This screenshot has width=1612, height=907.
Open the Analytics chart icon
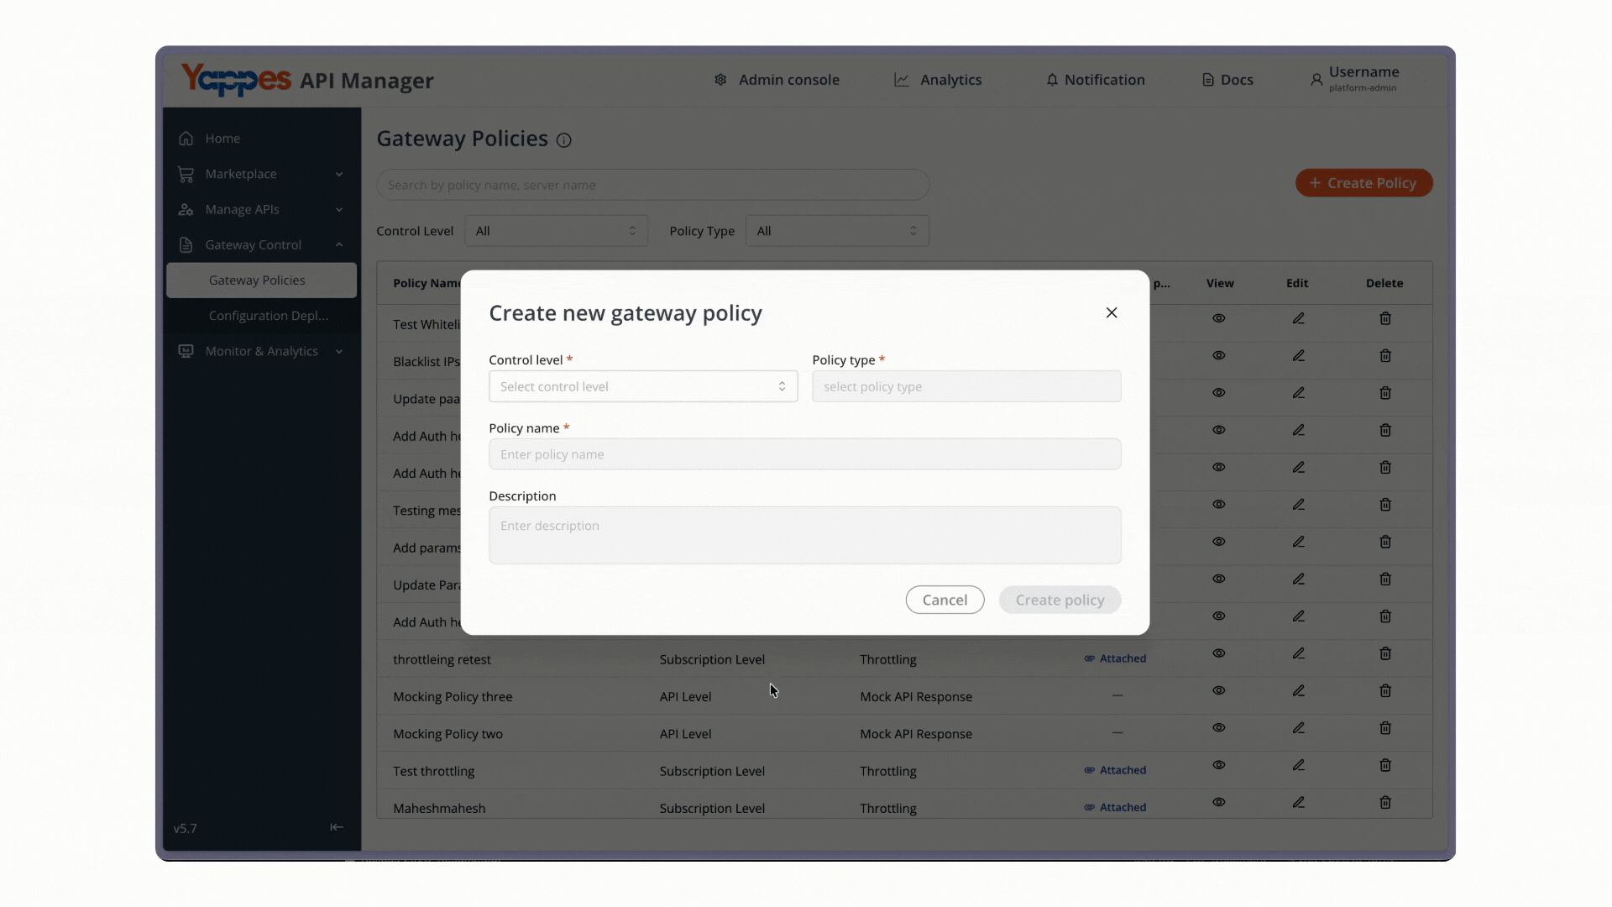click(902, 80)
